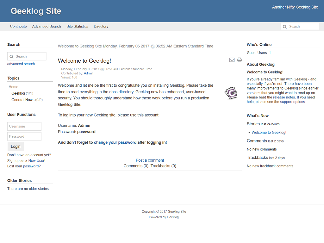
Task: Focus the Username input field
Action: [x=24, y=126]
